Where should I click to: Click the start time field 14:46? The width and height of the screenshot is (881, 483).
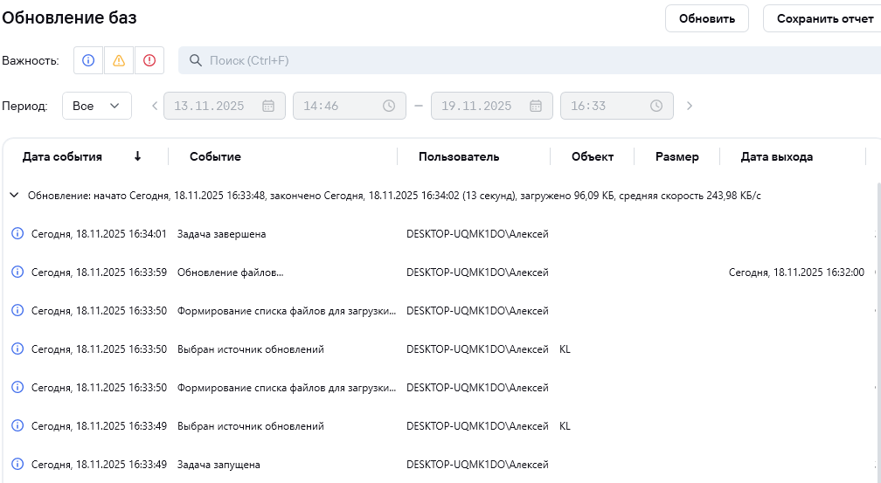tap(349, 106)
